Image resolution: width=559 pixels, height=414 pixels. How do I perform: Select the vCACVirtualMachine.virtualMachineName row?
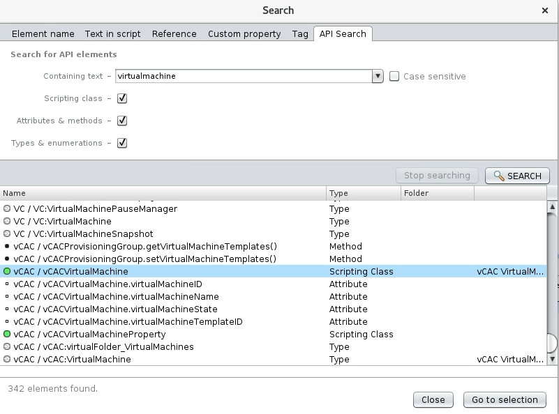click(273, 296)
